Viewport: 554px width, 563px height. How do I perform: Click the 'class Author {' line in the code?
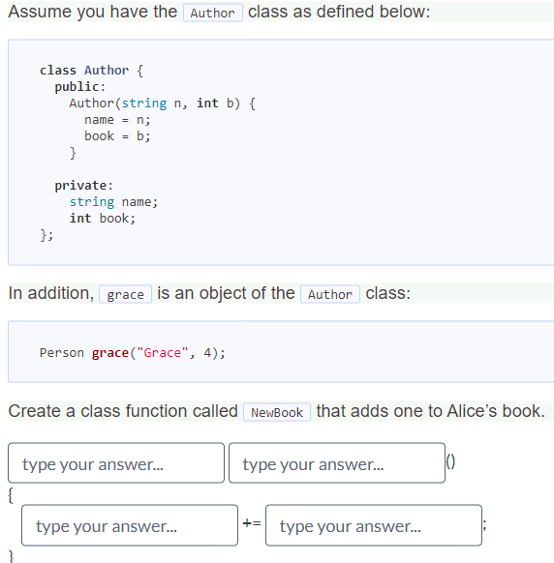(x=91, y=71)
